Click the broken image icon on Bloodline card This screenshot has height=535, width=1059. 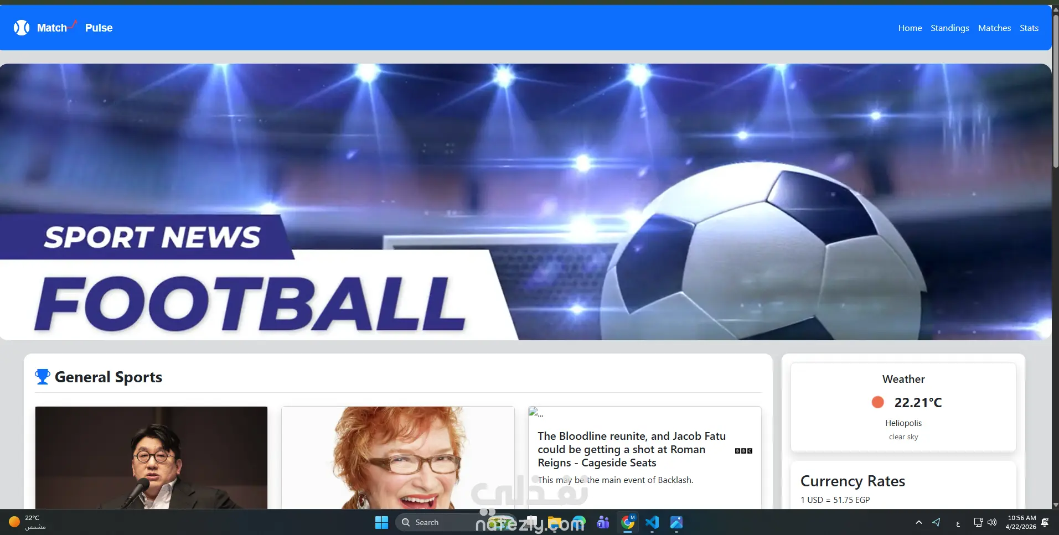pyautogui.click(x=534, y=412)
